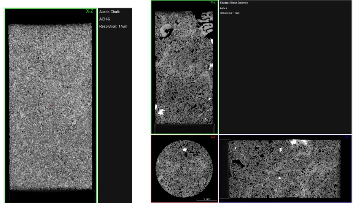Click the blue label on bottom-right view

(x=347, y=137)
